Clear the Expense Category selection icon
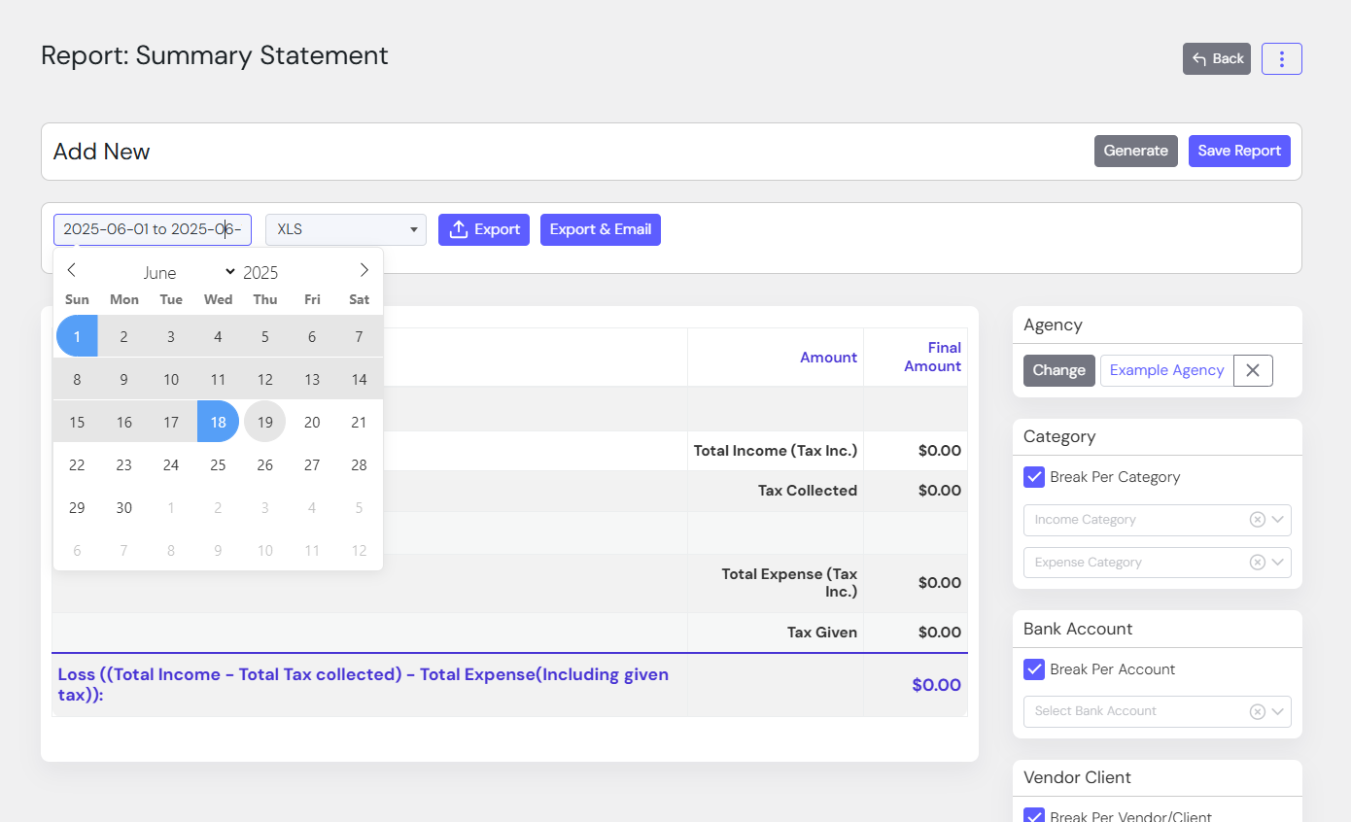1351x822 pixels. (1257, 563)
